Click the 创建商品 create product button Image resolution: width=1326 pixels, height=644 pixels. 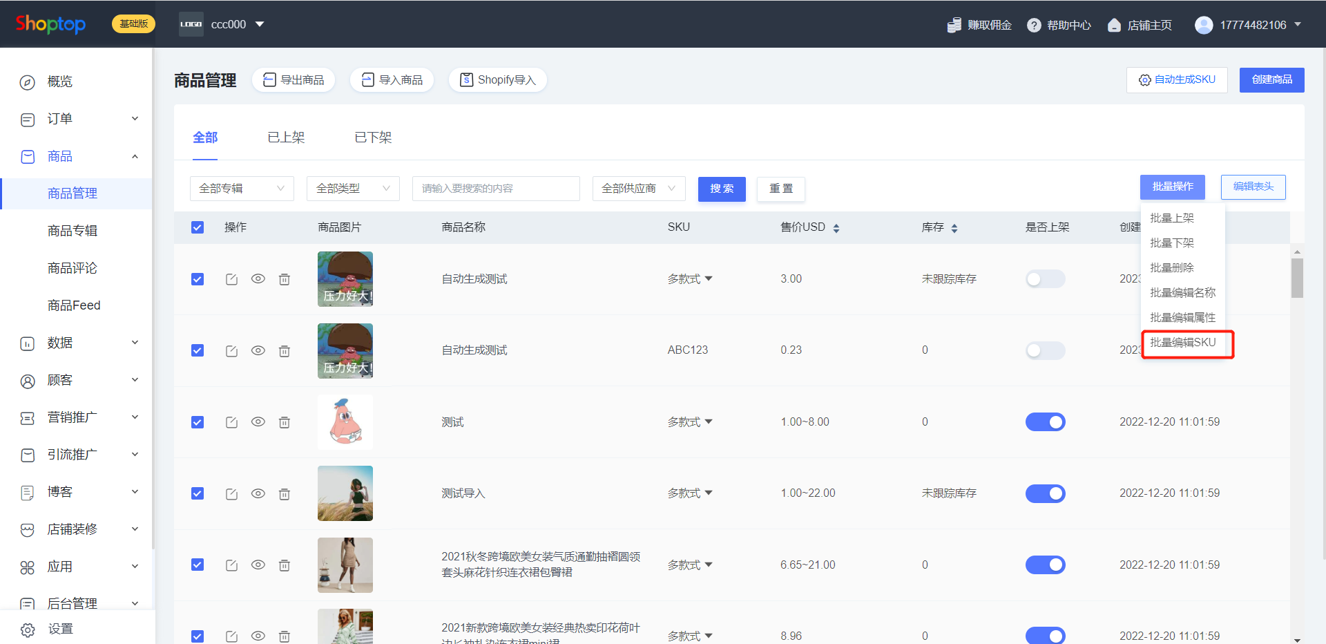point(1271,79)
